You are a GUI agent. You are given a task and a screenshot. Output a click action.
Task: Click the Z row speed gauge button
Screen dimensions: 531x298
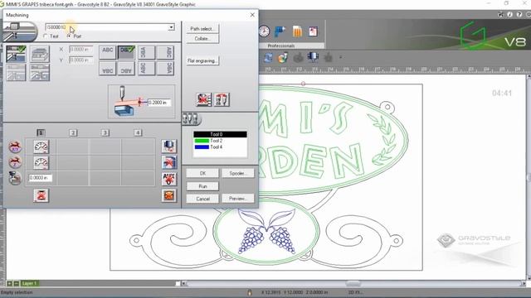[x=41, y=162]
